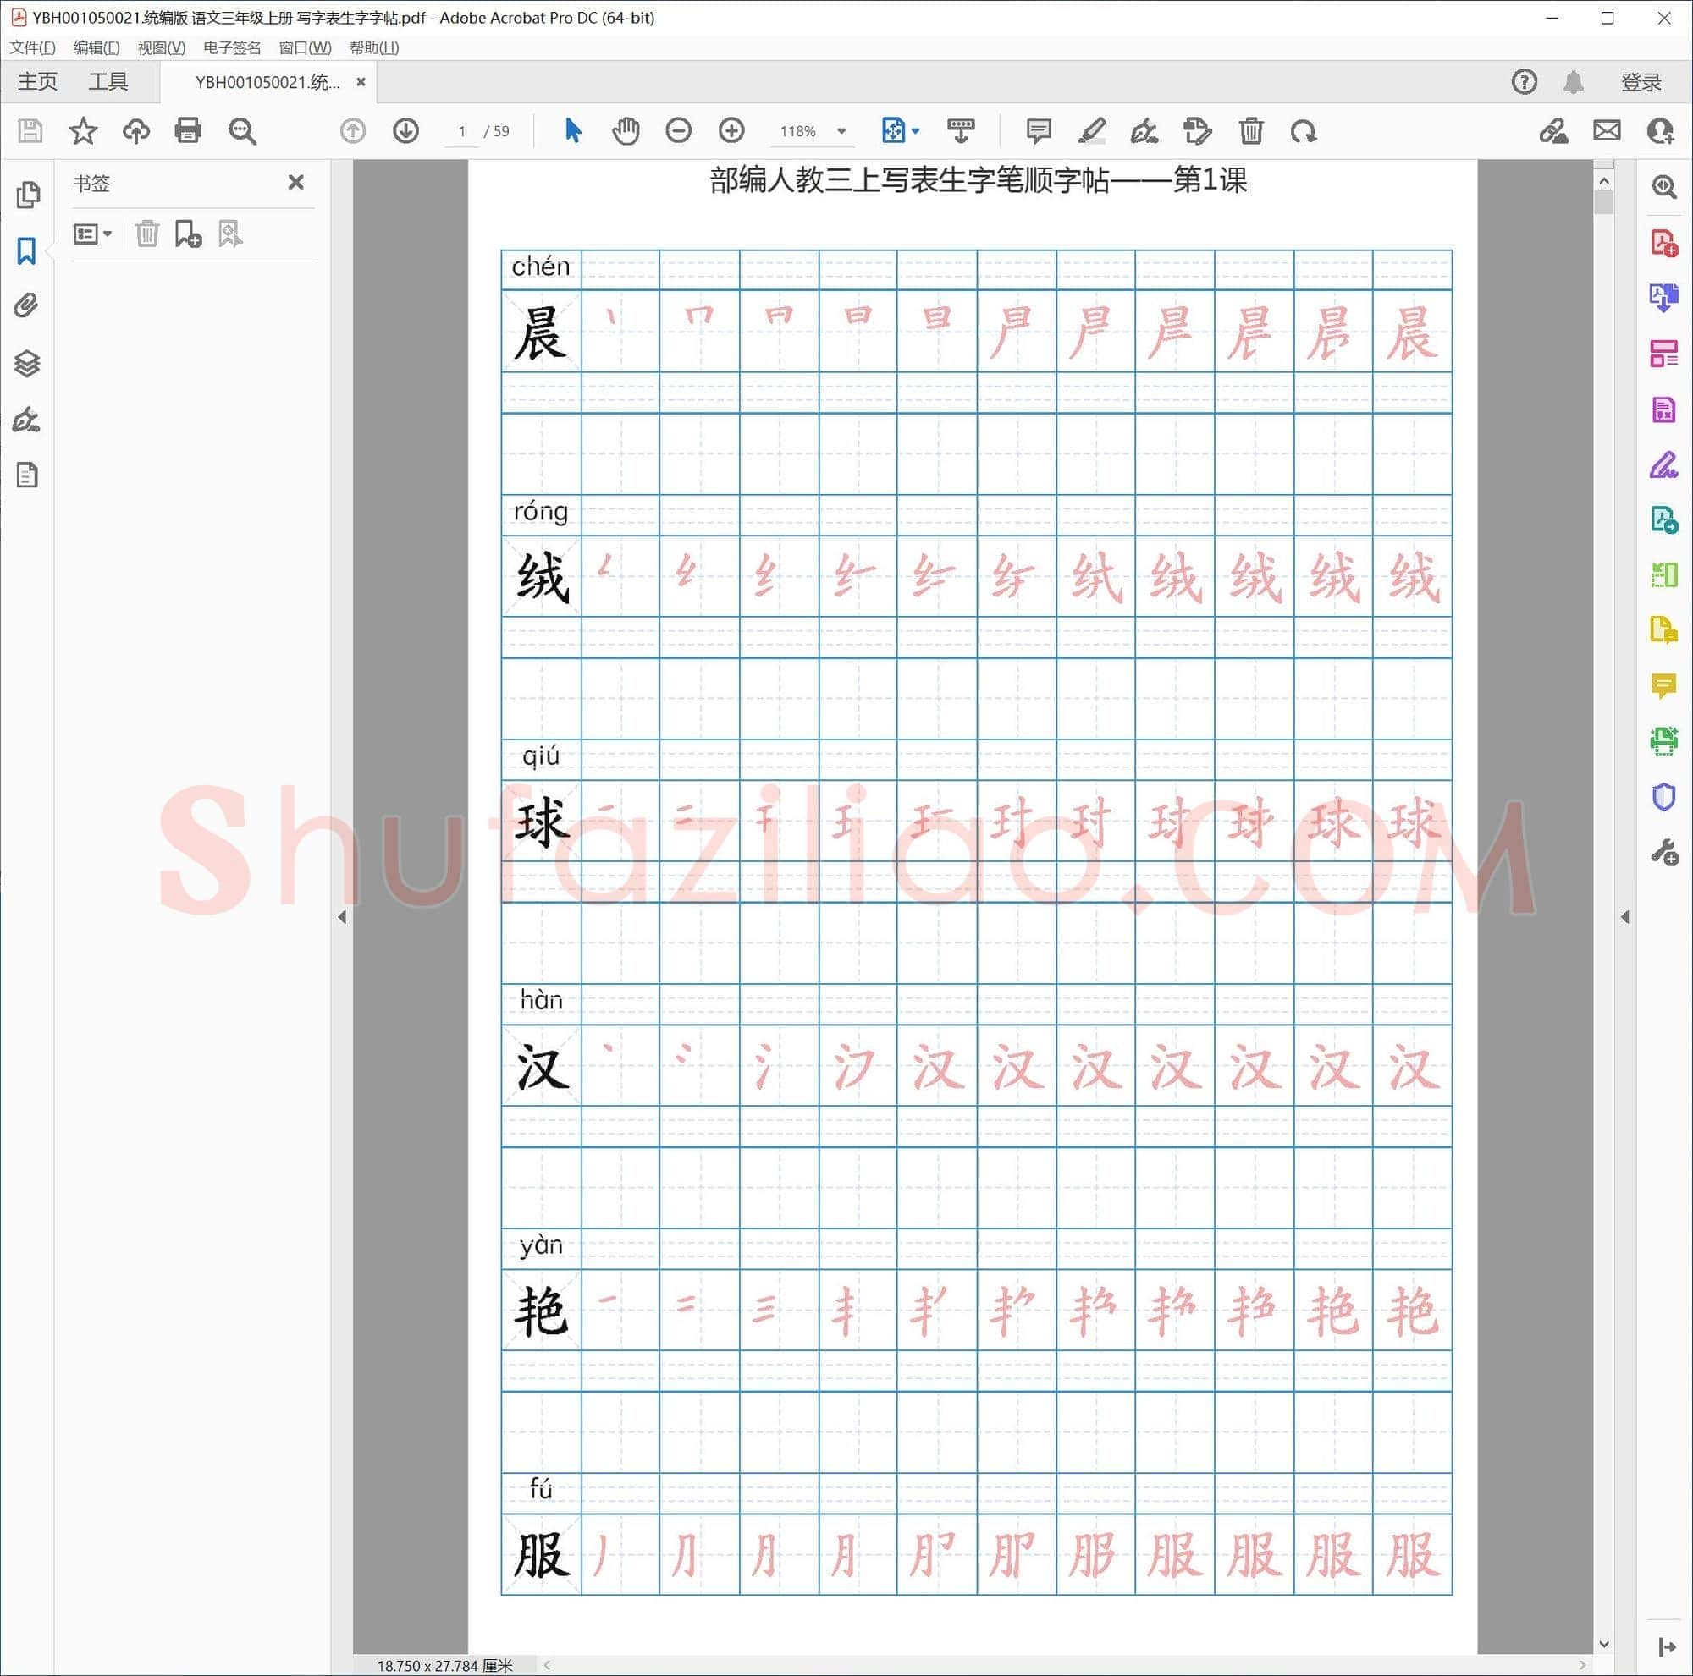Close the 书签 panel
Screen dimensions: 1693x1676
point(296,182)
